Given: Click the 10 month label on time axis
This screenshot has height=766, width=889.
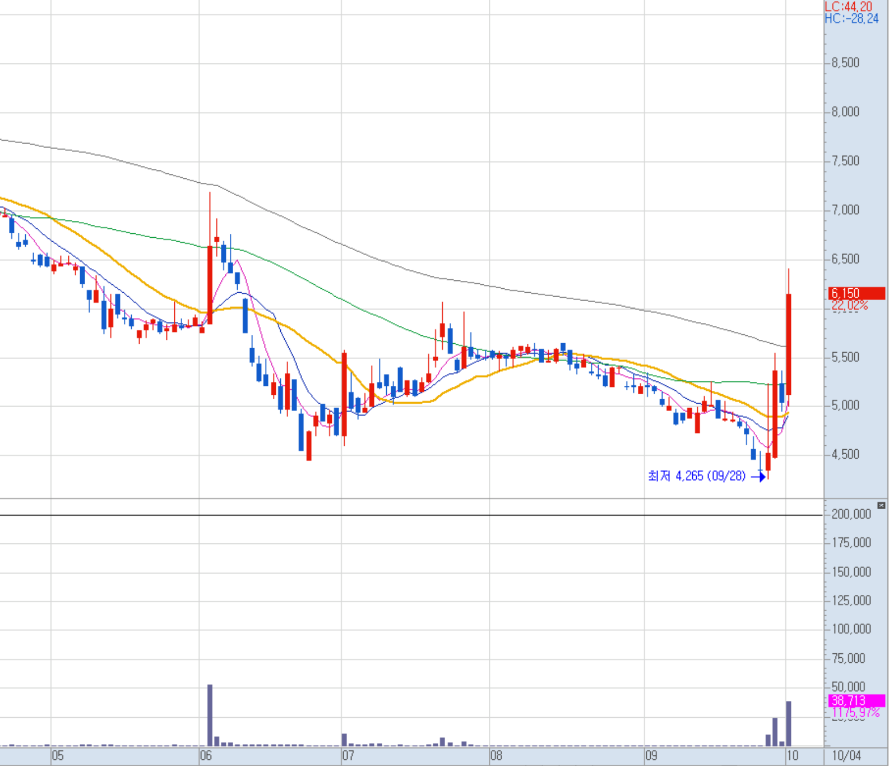Looking at the screenshot, I should pyautogui.click(x=792, y=755).
